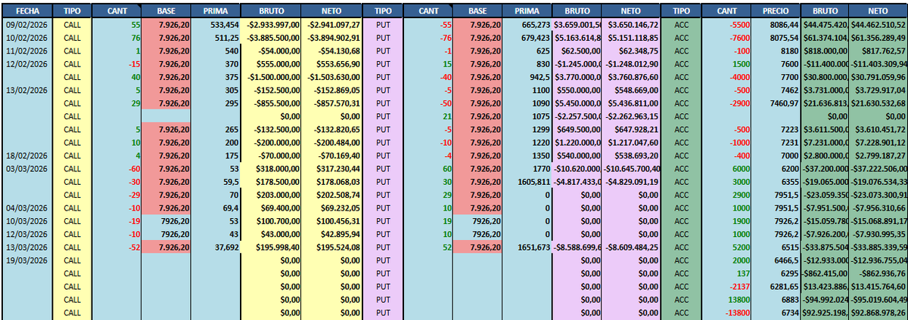
Task: Click bruto cell -$2.933.997,00
Action: 270,25
